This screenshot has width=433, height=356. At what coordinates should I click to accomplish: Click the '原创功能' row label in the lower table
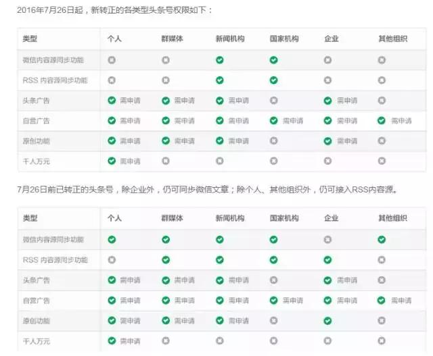click(x=36, y=321)
